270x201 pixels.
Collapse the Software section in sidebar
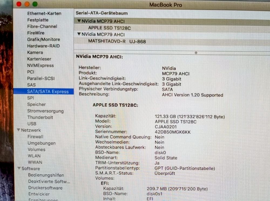pyautogui.click(x=19, y=169)
